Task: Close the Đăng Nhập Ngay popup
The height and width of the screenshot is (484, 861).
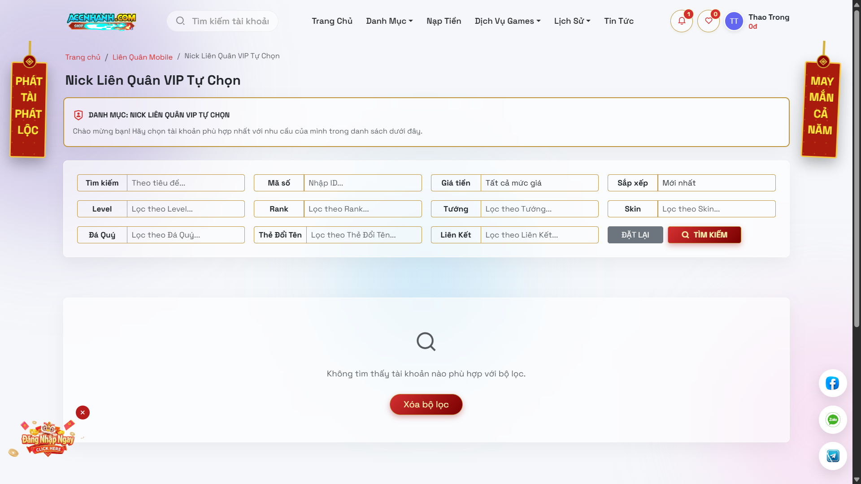Action: pyautogui.click(x=83, y=412)
